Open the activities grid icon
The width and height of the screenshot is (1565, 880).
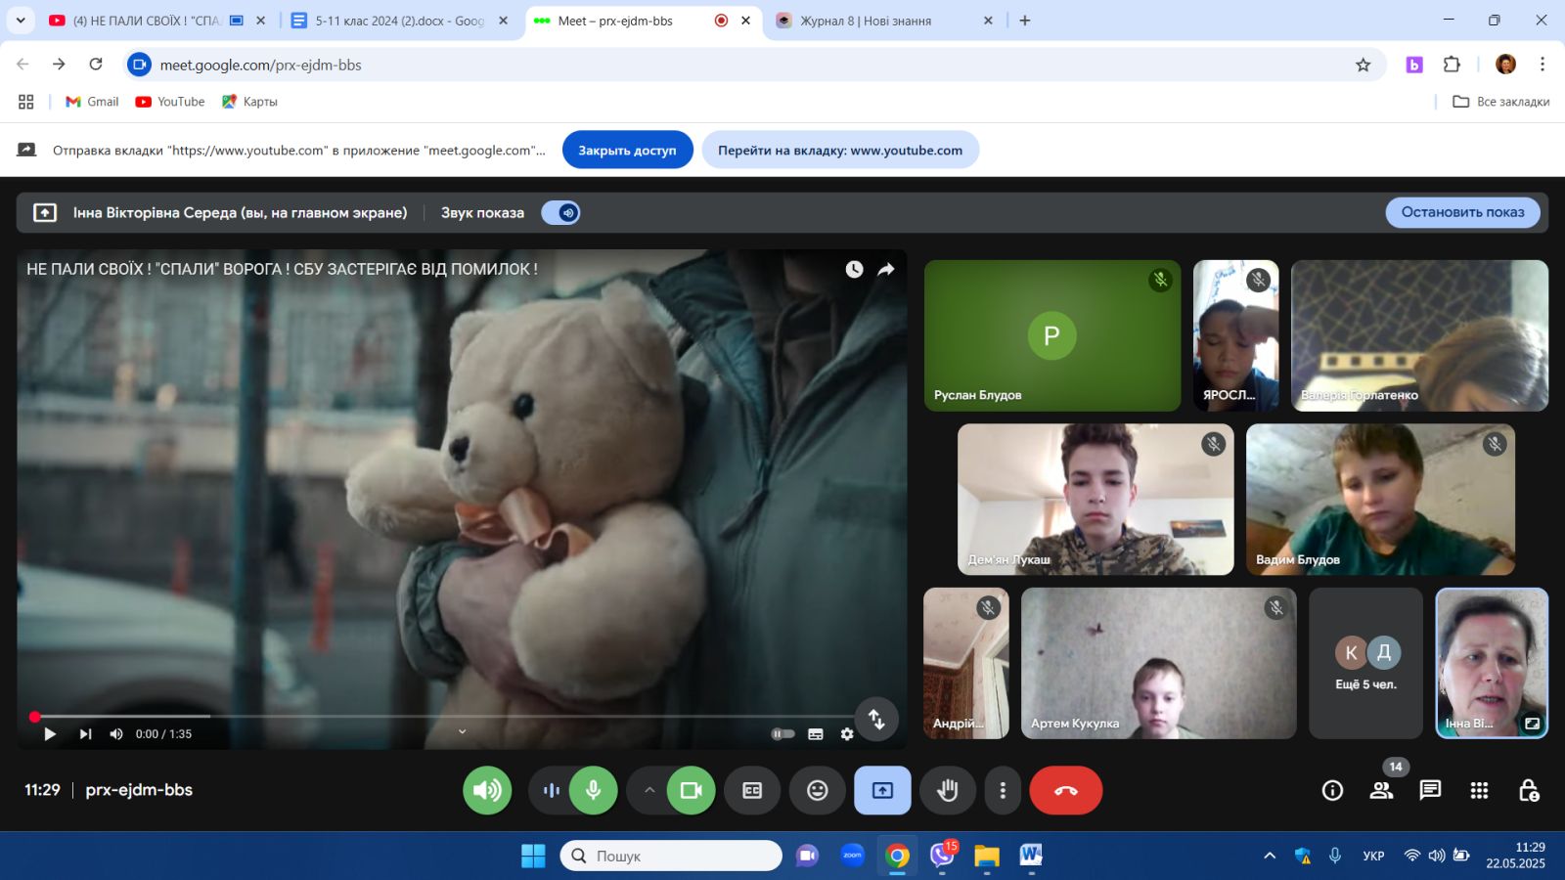point(1479,790)
